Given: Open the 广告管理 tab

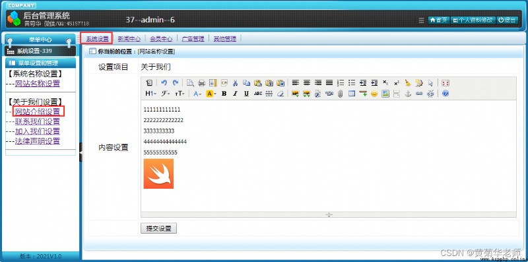Looking at the screenshot, I should [193, 39].
